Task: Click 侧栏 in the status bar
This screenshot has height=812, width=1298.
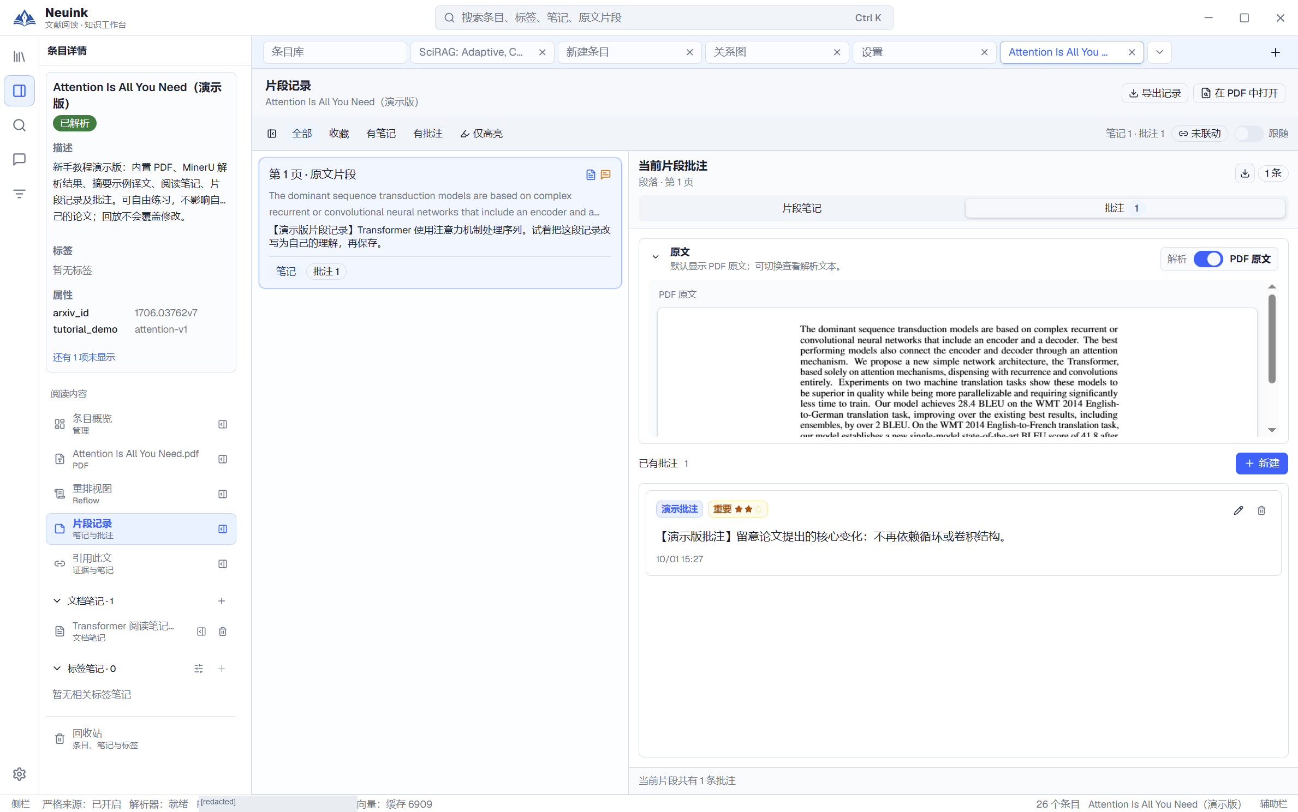Action: coord(21,804)
